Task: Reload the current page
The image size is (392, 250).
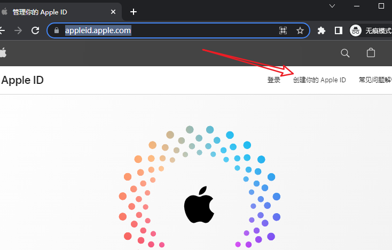Action: pos(35,30)
